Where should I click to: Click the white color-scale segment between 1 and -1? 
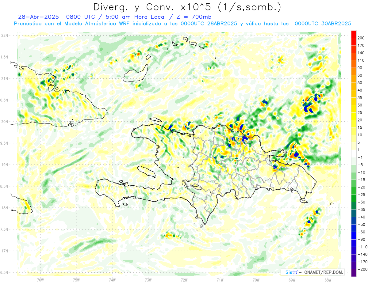354,153
